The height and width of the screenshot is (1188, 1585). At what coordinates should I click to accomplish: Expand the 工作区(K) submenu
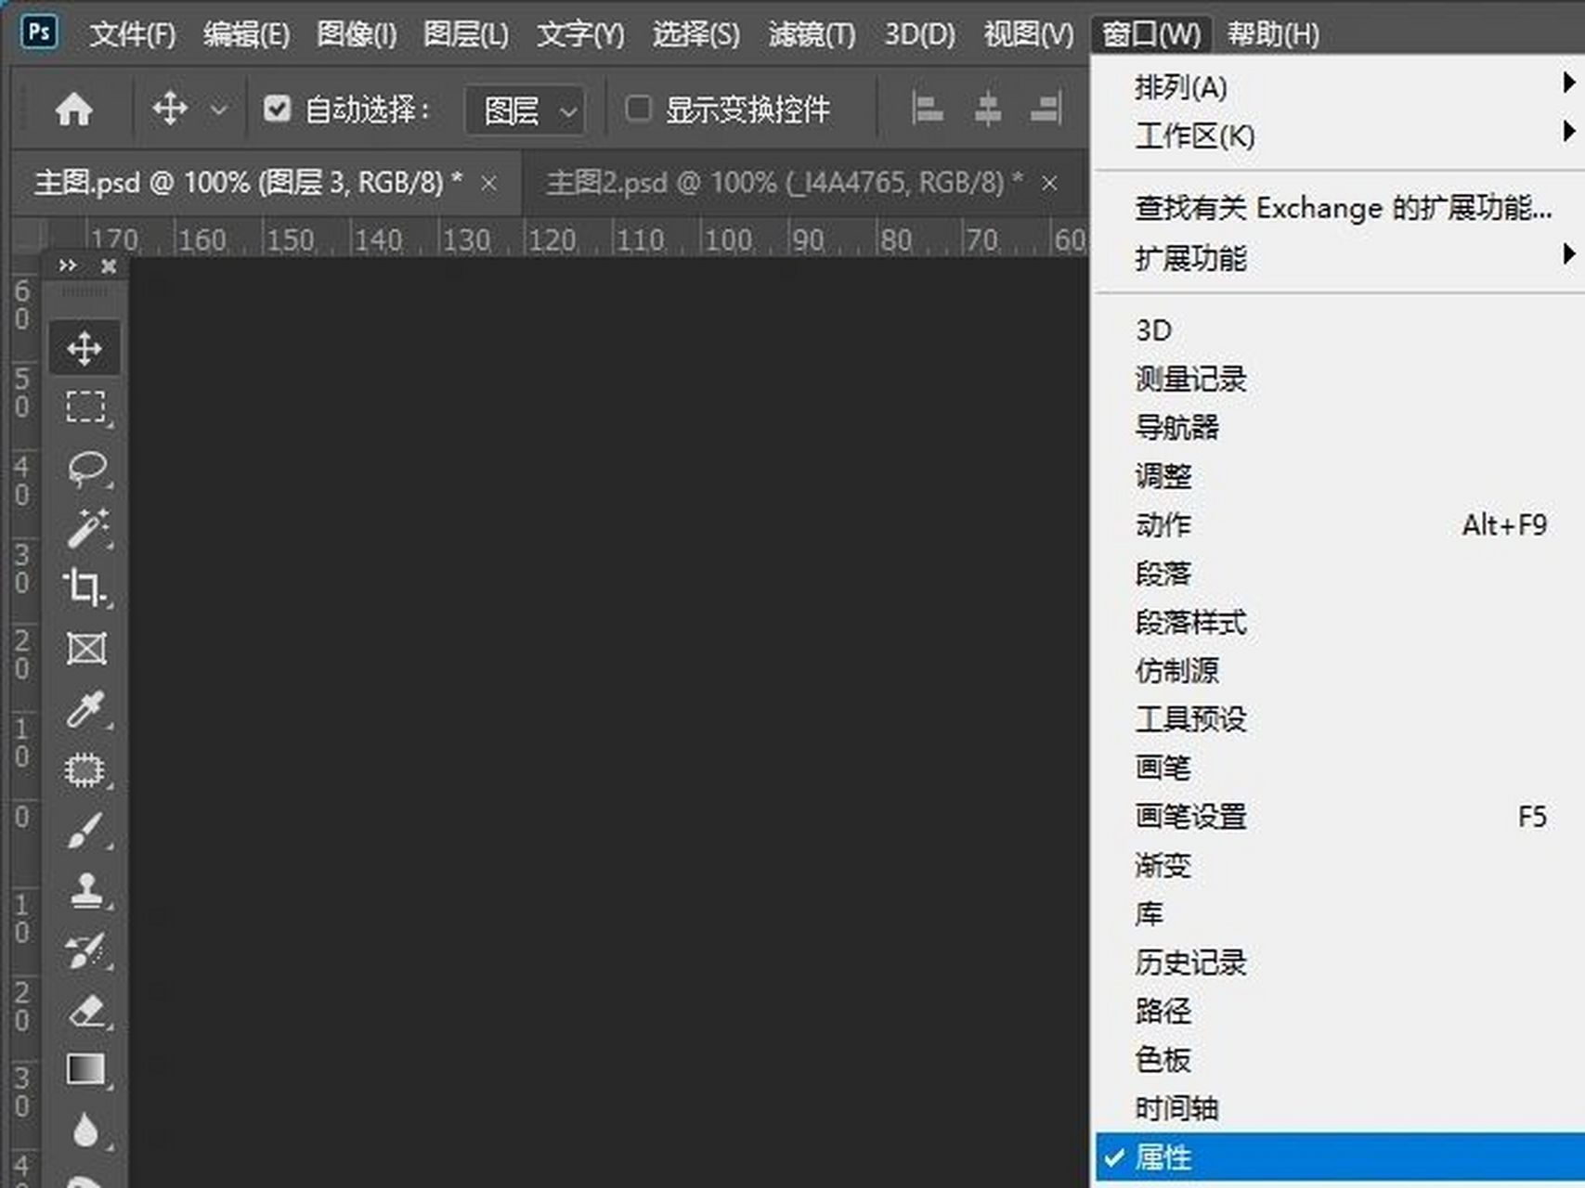pyautogui.click(x=1193, y=136)
